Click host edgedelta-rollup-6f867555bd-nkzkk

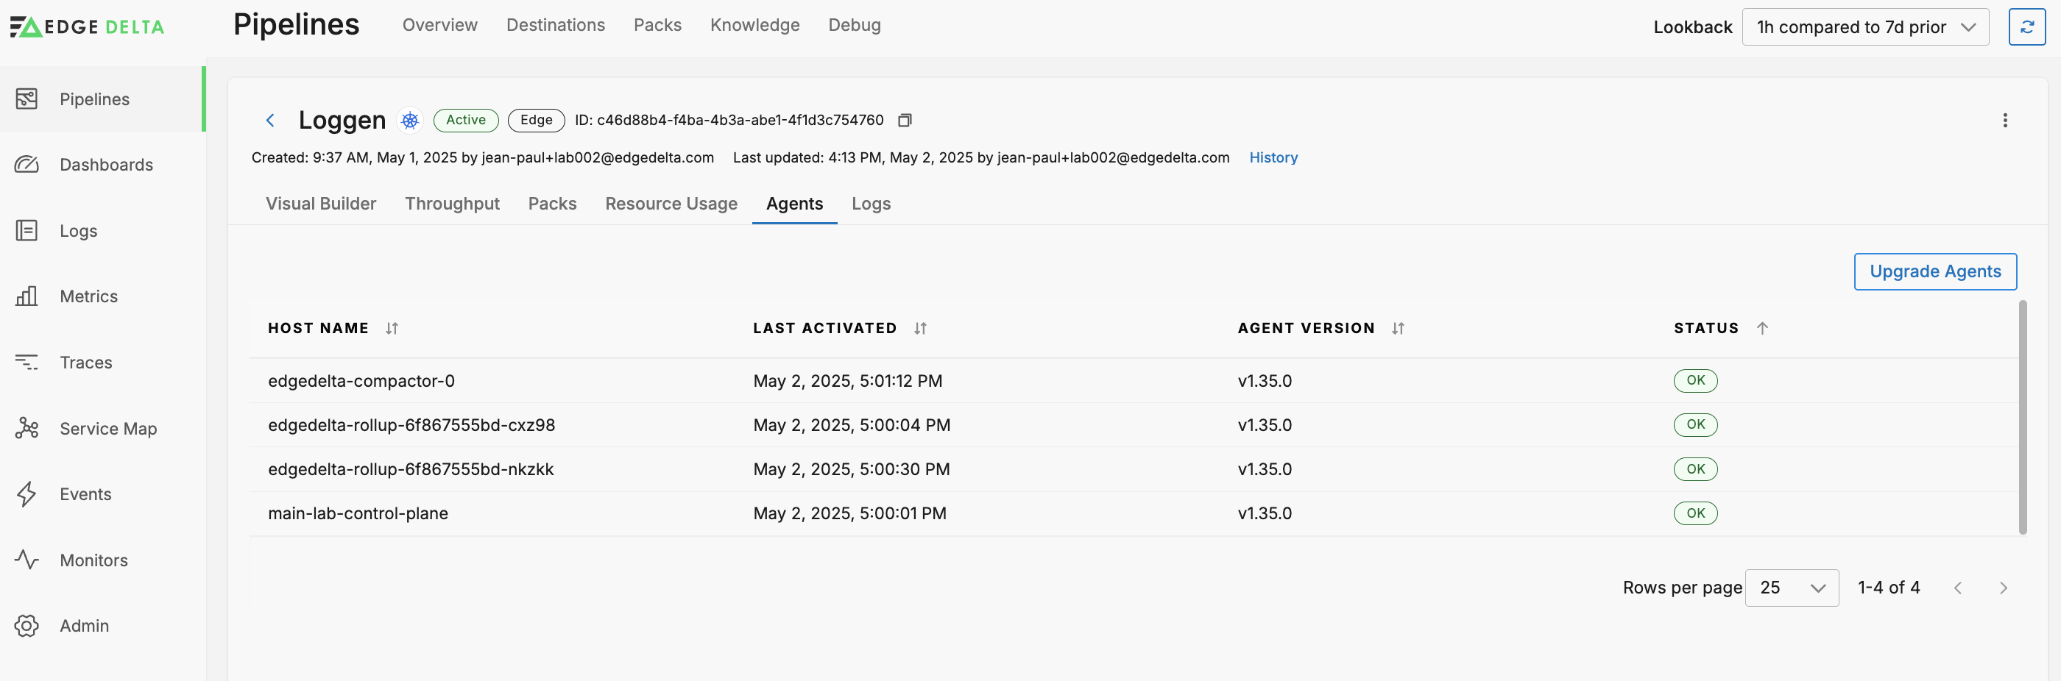[411, 469]
